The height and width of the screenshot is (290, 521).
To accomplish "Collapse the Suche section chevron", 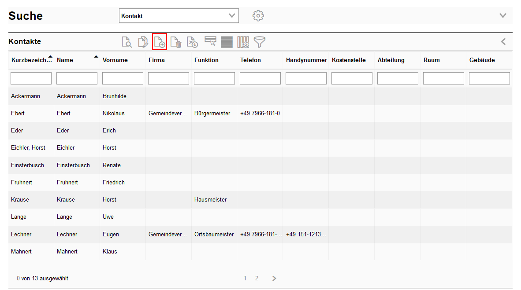I will coord(502,16).
